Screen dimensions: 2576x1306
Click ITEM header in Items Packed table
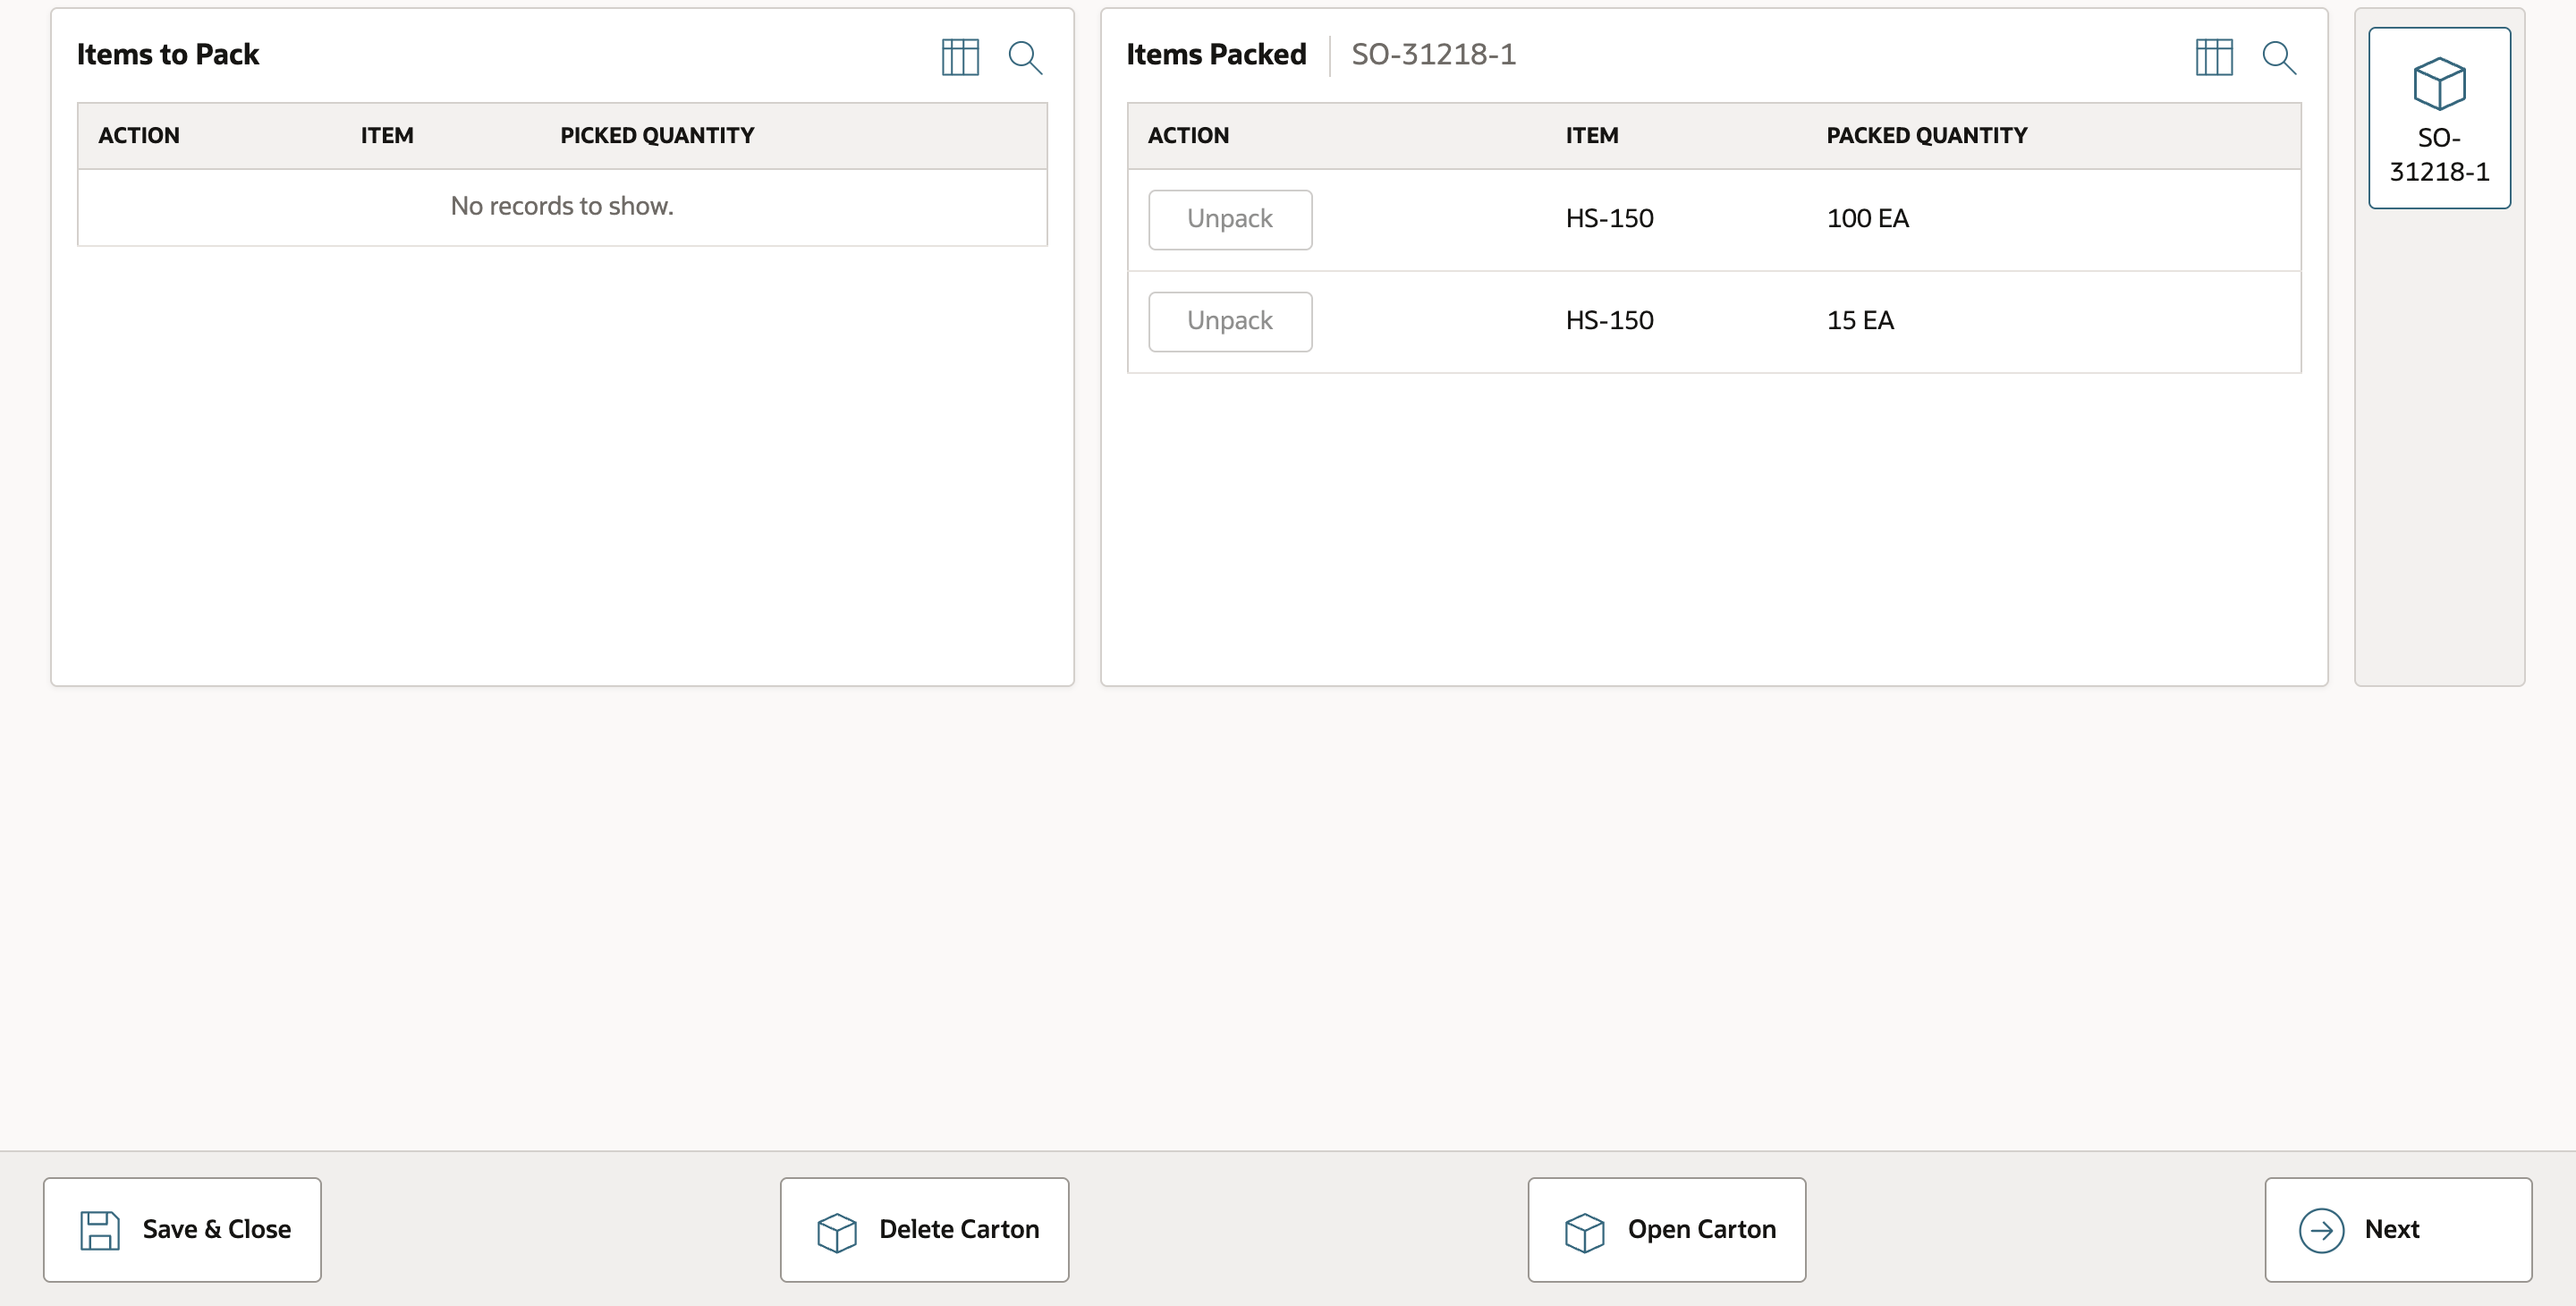pos(1591,135)
